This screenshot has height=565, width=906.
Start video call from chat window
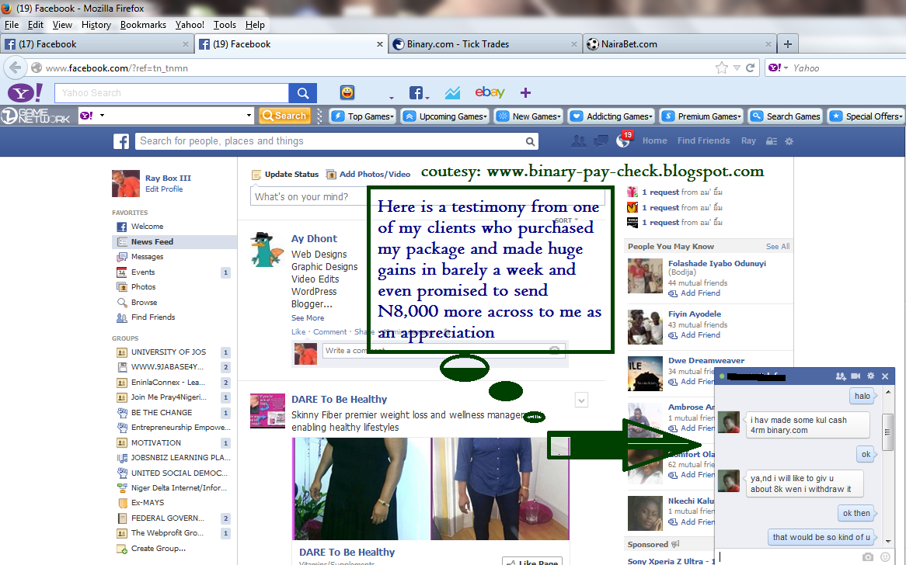pyautogui.click(x=855, y=376)
